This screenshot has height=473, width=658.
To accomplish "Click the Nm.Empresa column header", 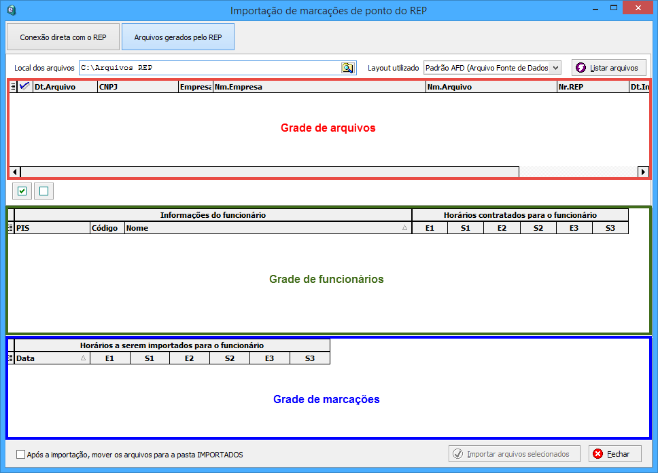I will click(319, 87).
